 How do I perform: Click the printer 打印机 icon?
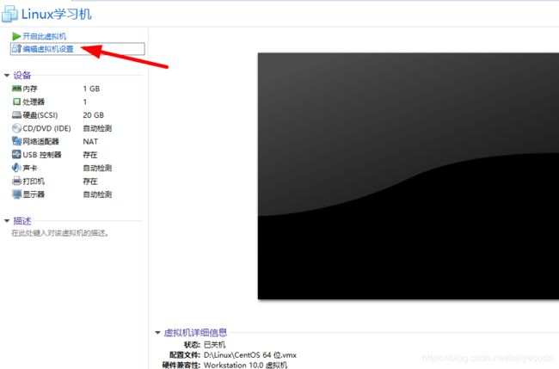[16, 181]
